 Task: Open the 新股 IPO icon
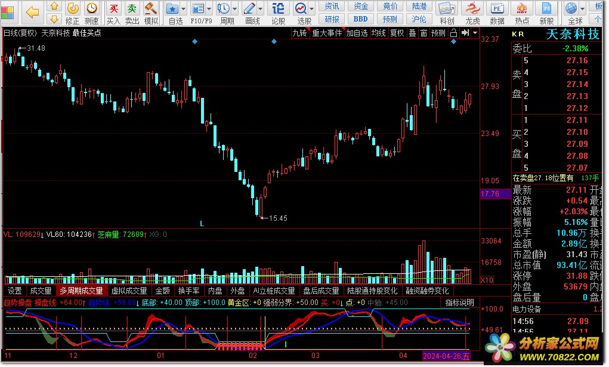coord(546,8)
